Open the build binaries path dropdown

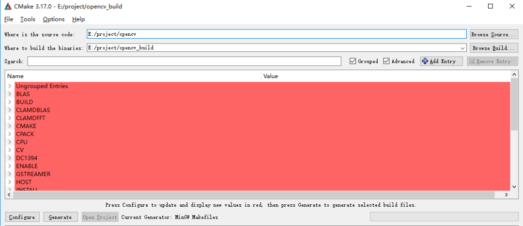click(462, 48)
